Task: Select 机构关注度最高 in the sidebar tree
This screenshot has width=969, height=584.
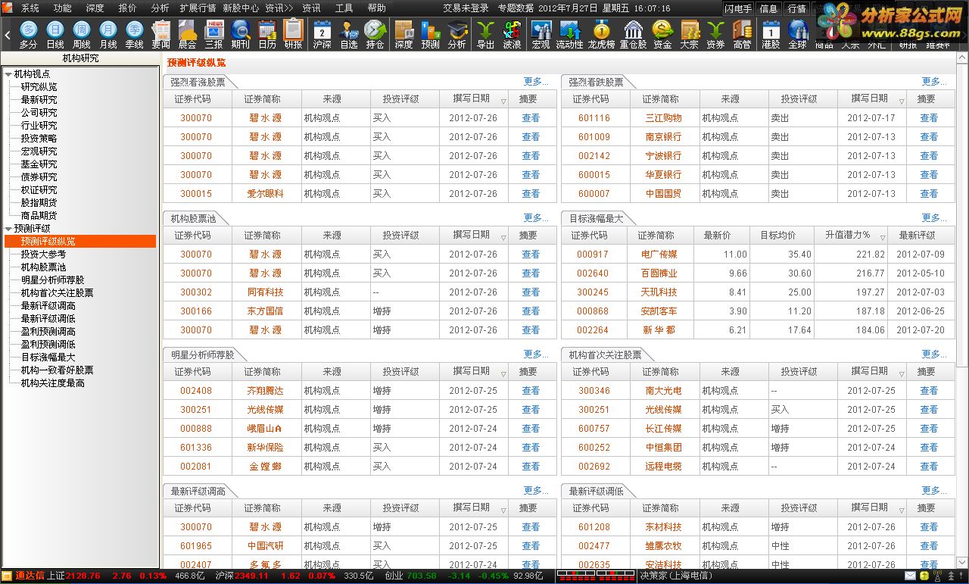Action: (x=52, y=383)
